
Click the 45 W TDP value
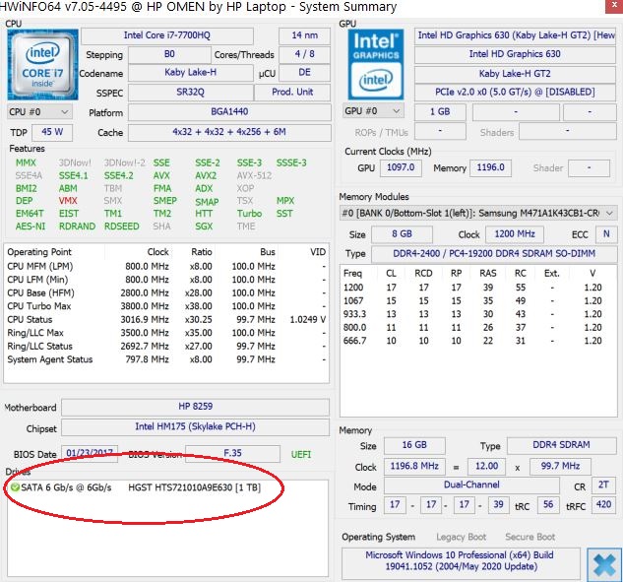point(52,132)
